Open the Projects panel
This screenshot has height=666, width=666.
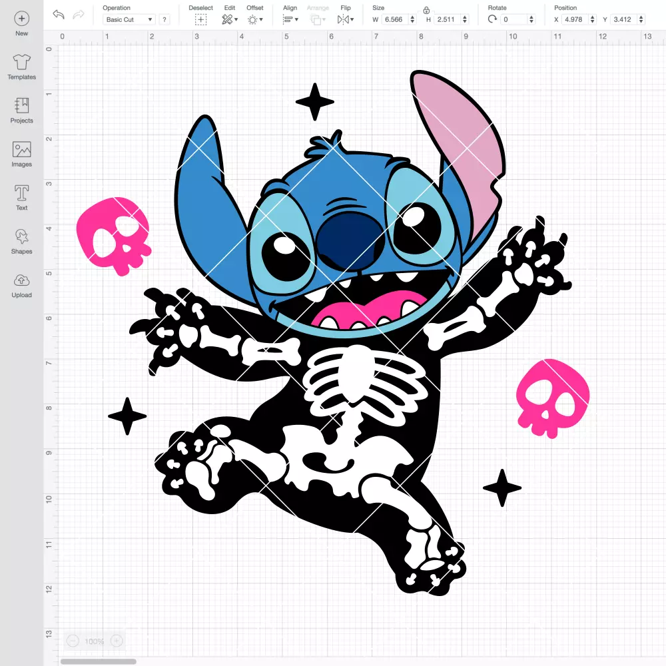coord(22,111)
